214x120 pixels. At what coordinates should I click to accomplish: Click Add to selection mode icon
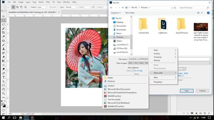click(17, 7)
